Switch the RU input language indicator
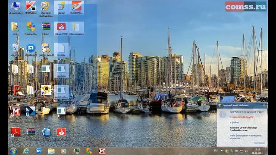This screenshot has height=155, width=276. click(216, 151)
